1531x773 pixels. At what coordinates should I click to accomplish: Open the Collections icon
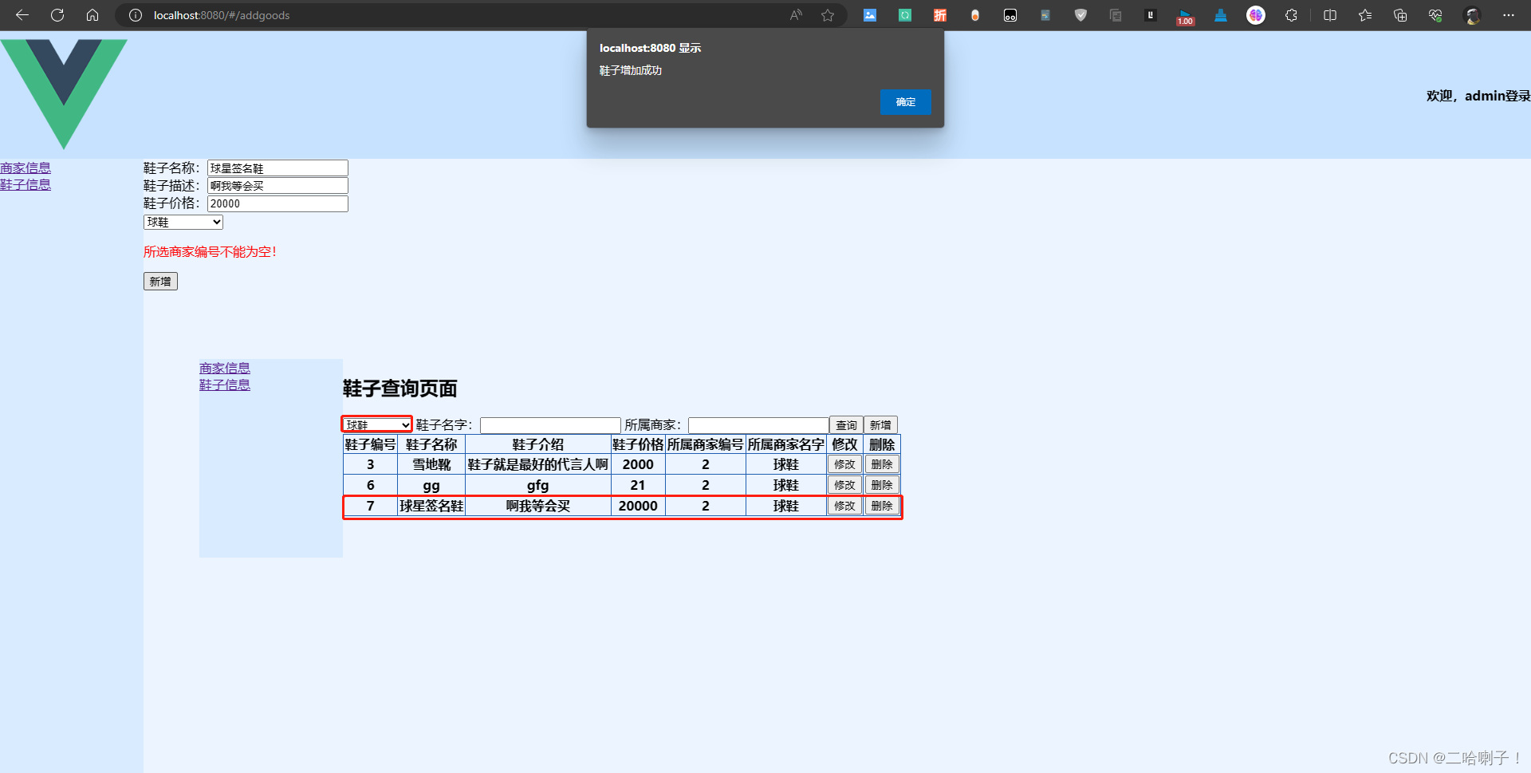[1400, 15]
